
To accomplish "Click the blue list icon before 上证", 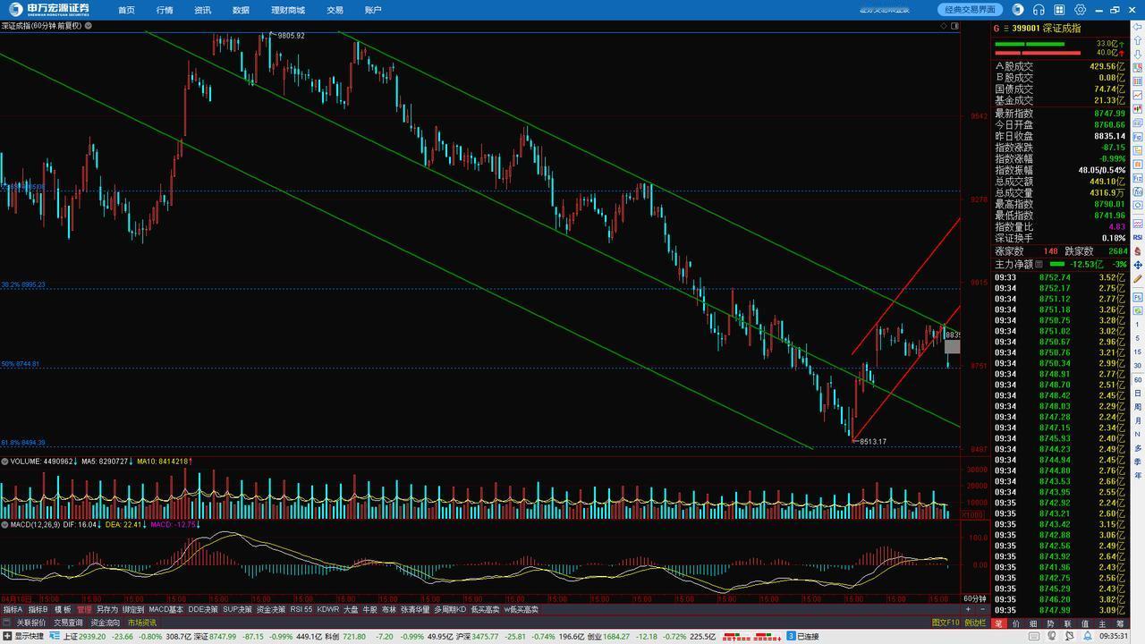I will (53, 637).
